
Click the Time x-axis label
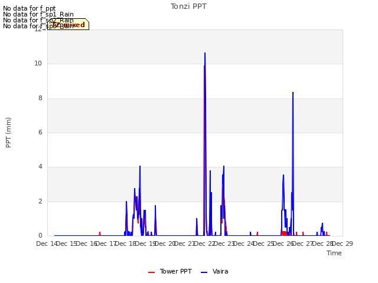pyautogui.click(x=334, y=253)
